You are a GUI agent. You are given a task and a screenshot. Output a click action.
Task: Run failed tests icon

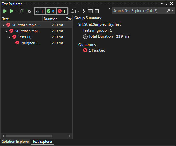[x=28, y=11]
